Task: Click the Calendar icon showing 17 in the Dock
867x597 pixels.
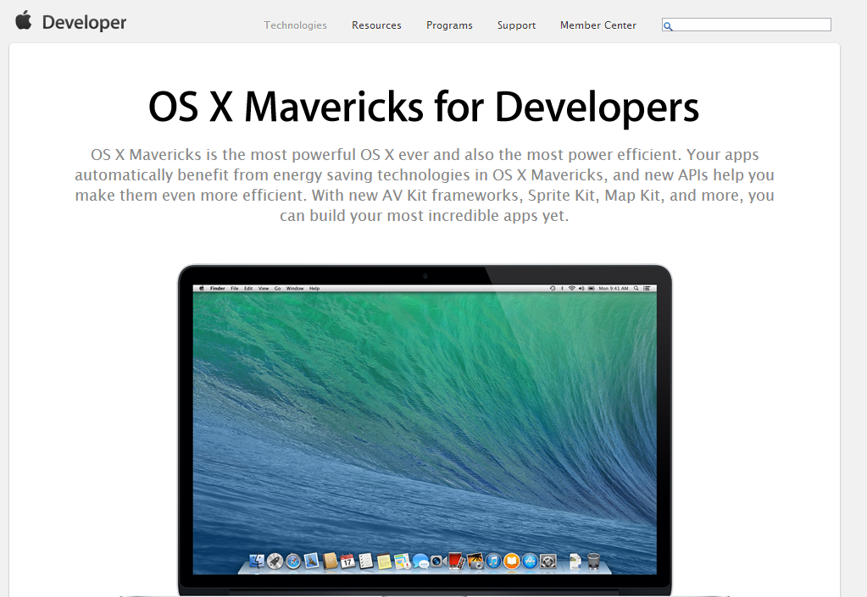Action: click(347, 561)
